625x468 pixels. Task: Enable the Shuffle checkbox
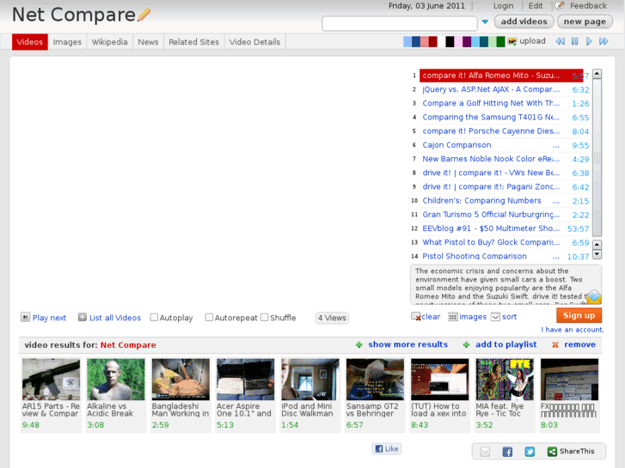[x=264, y=318]
